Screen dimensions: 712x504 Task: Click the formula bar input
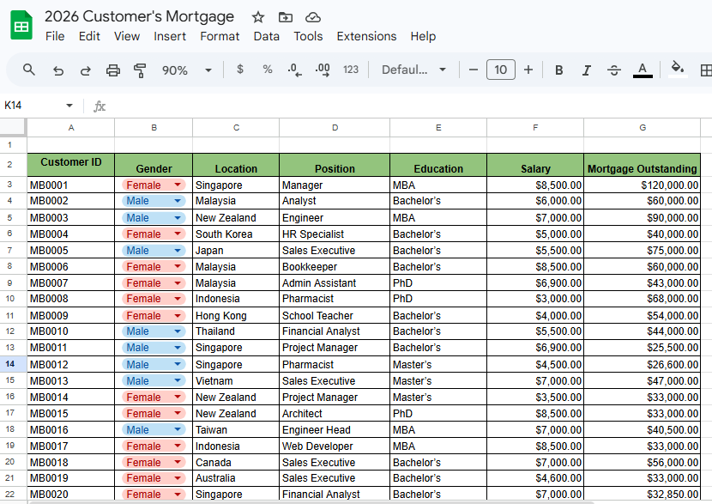coord(408,106)
